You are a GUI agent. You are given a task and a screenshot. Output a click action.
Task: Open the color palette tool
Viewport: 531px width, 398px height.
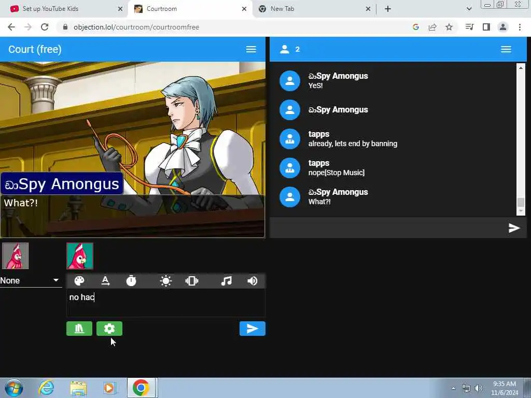(79, 281)
